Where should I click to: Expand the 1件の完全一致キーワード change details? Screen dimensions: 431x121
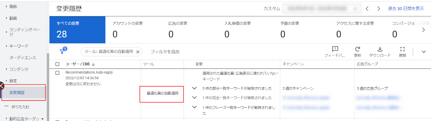(x=194, y=98)
